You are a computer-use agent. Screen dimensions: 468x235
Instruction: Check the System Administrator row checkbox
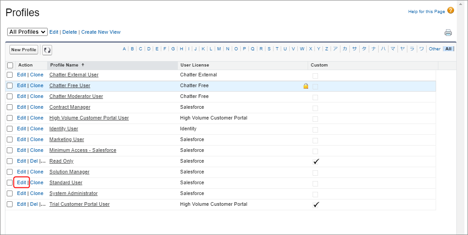pos(10,193)
